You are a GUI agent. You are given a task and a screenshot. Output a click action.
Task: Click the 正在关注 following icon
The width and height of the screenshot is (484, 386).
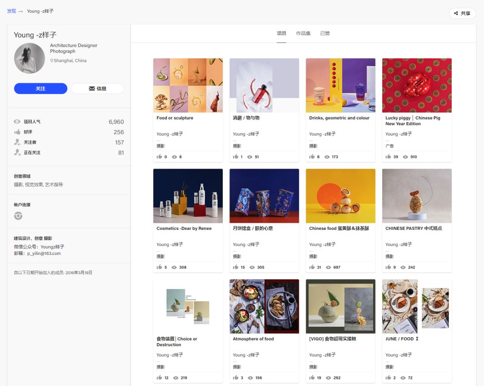point(17,153)
